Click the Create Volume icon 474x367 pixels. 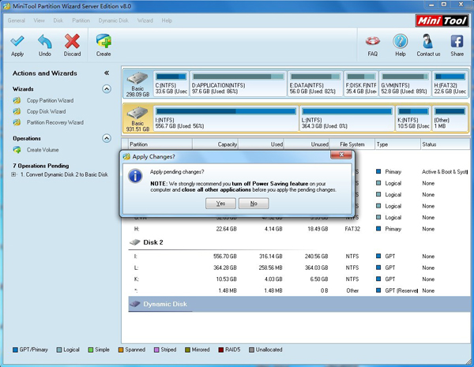click(x=17, y=149)
